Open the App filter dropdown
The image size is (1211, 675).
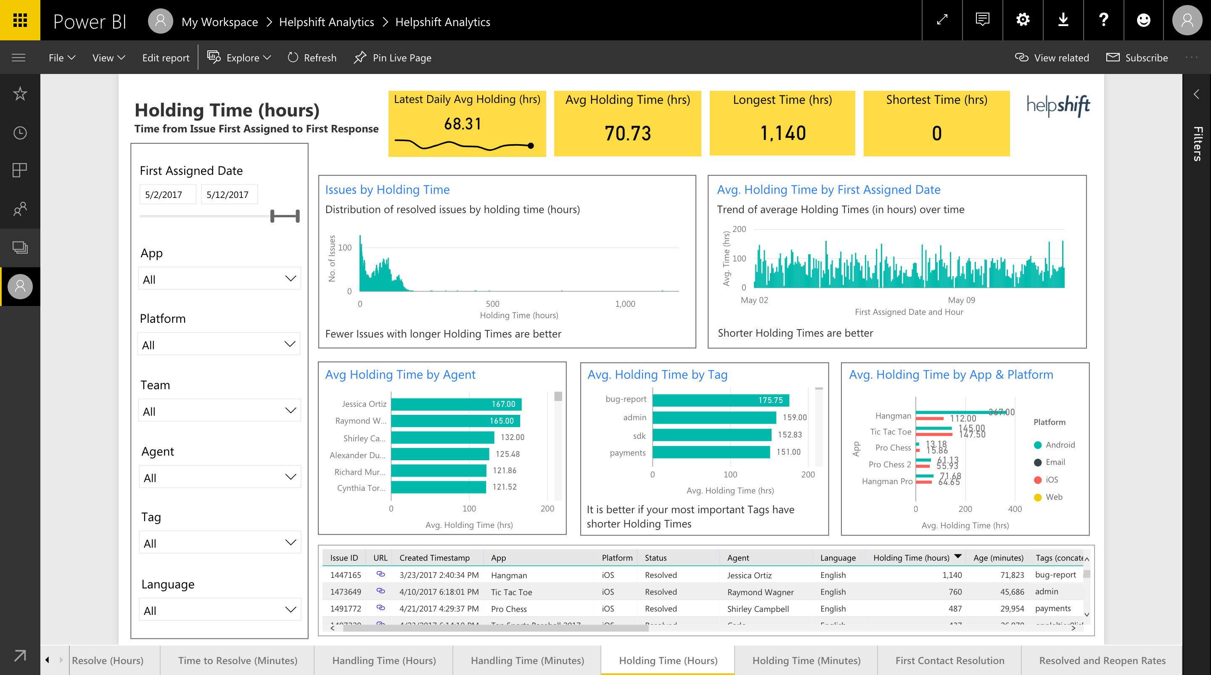[219, 279]
